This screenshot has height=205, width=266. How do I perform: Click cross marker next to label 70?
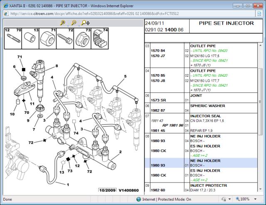tap(24, 100)
